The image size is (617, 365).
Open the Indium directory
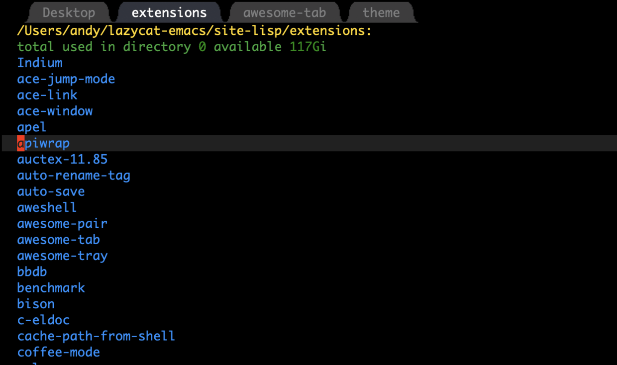point(40,63)
